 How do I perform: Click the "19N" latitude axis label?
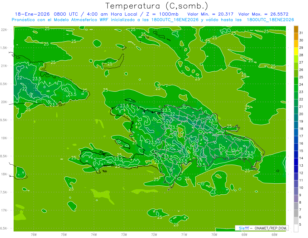4,138
